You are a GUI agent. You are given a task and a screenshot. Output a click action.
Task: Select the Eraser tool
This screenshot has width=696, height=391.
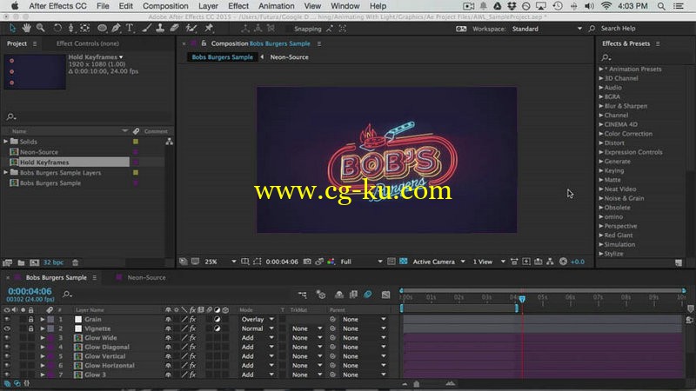click(175, 29)
